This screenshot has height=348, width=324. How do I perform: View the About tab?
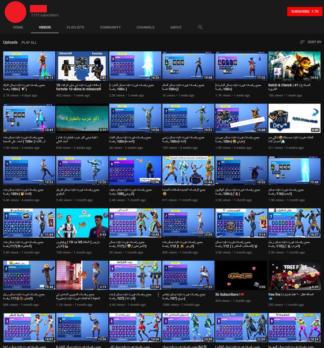176,27
